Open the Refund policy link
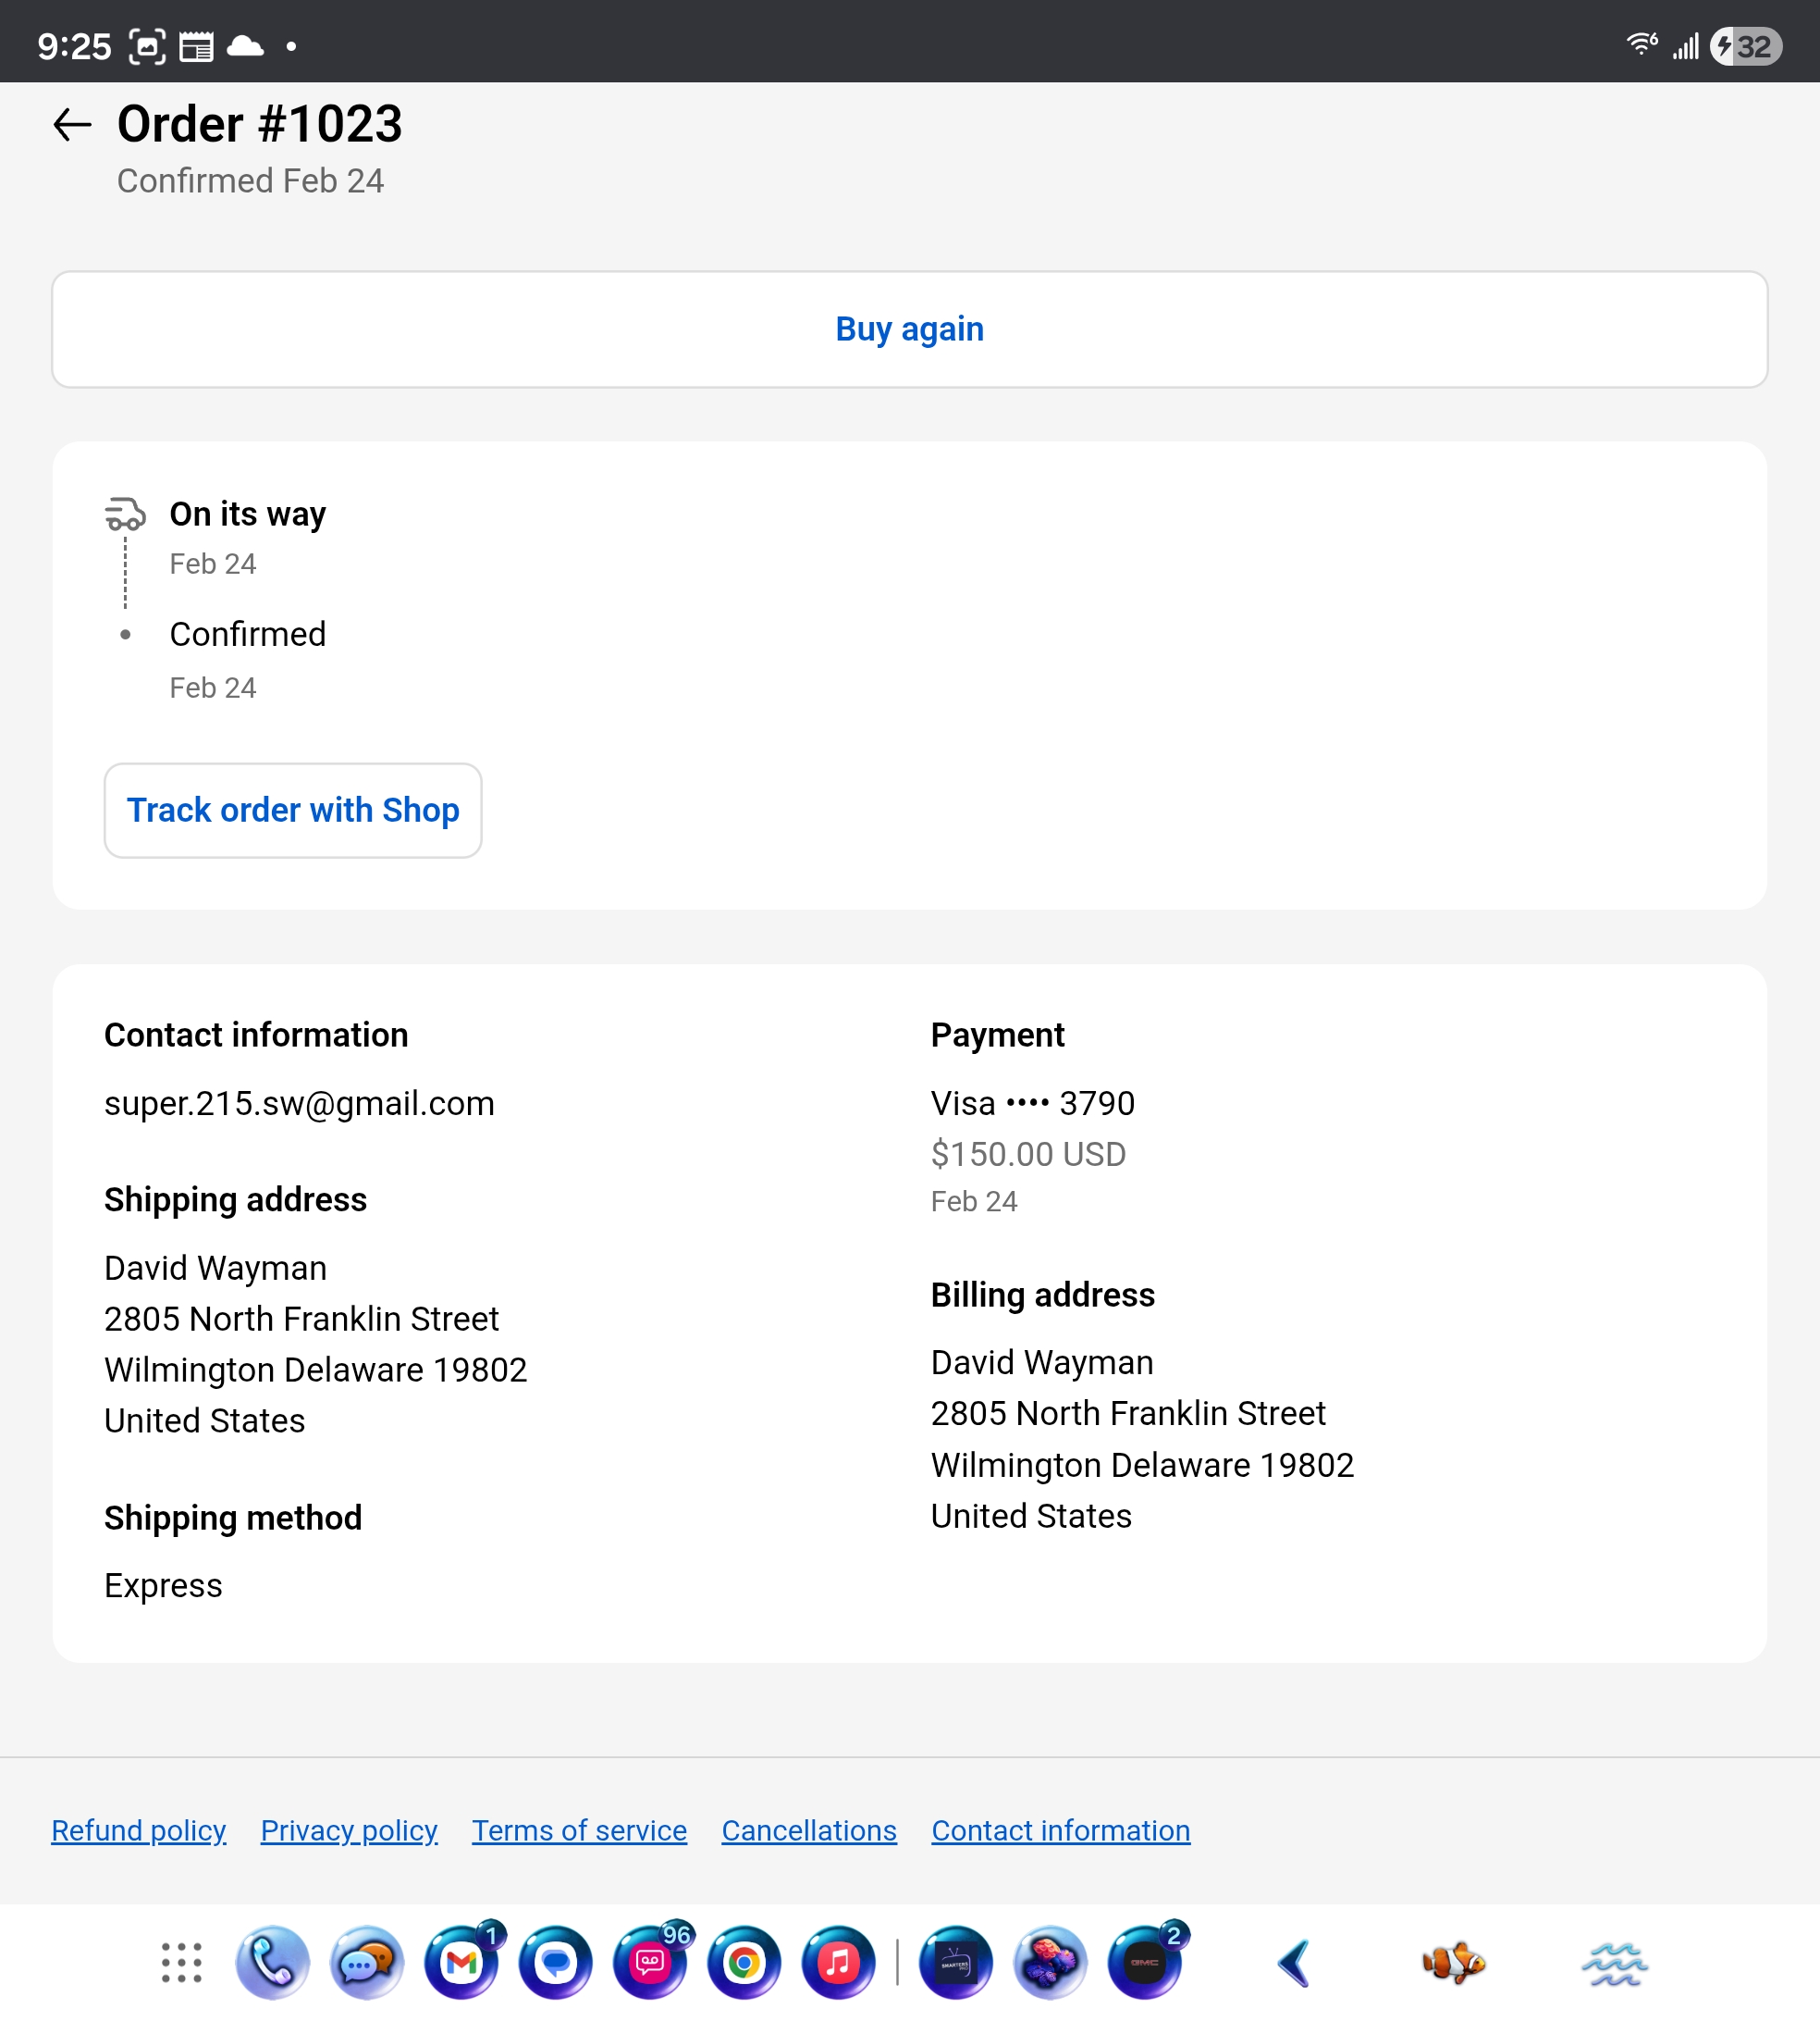 point(138,1829)
